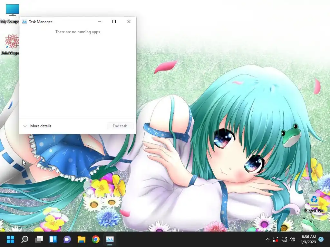Select the Recycle Bin desktop icon
Screen dimensions: 330x247
point(314,203)
